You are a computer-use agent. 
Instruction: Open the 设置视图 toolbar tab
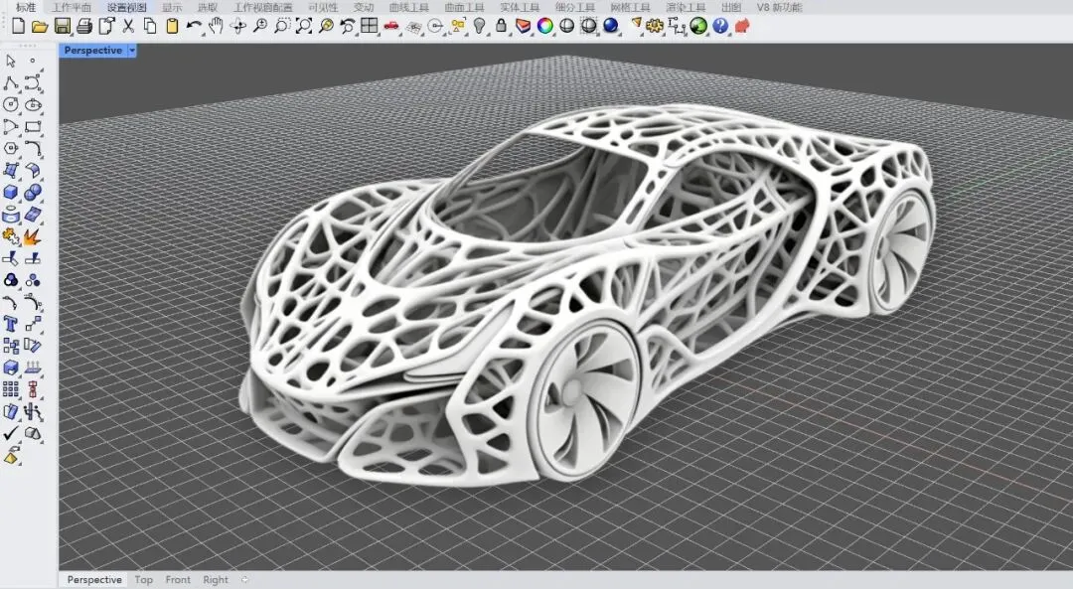[x=126, y=7]
